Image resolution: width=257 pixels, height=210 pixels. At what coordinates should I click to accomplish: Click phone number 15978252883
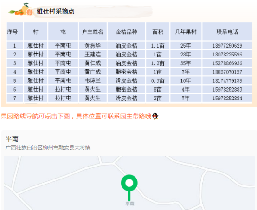[227, 89]
